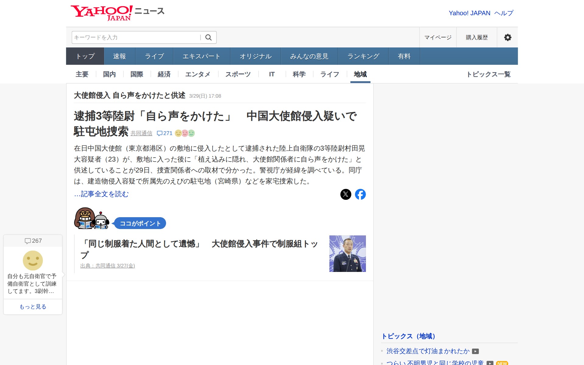
Task: Click the keyword search input field
Action: tap(135, 37)
